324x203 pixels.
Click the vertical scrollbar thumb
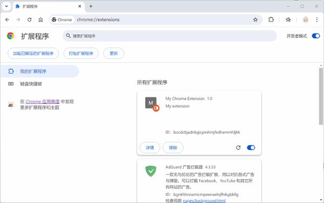click(x=321, y=96)
